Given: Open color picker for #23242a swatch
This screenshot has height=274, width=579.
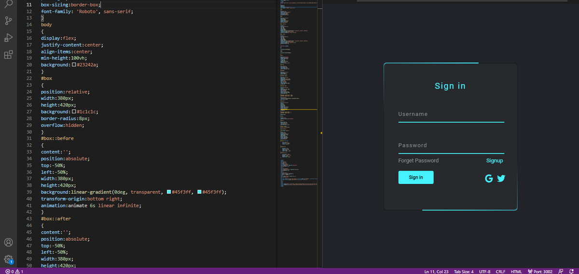Looking at the screenshot, I should (x=74, y=65).
